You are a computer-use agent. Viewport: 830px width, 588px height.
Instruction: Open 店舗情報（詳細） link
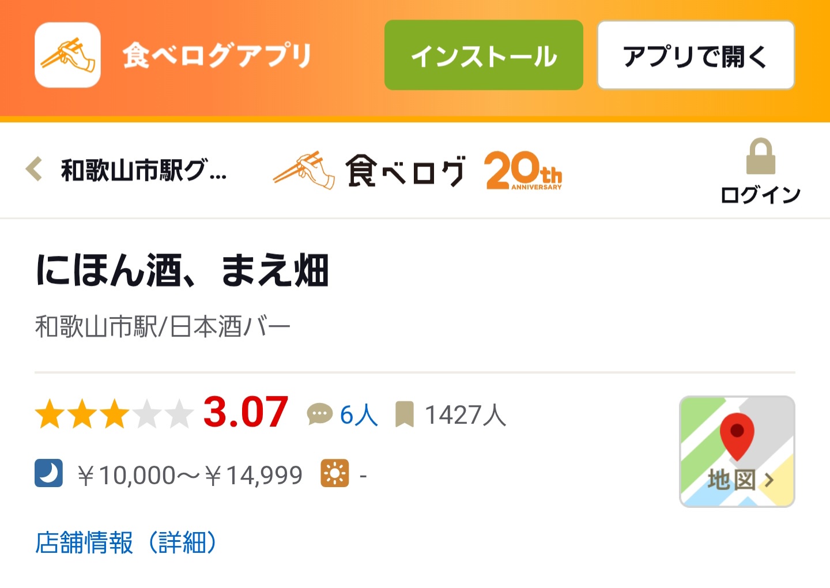tap(126, 542)
